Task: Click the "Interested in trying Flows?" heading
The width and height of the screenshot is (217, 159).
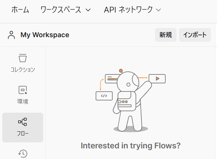Action: tap(131, 146)
